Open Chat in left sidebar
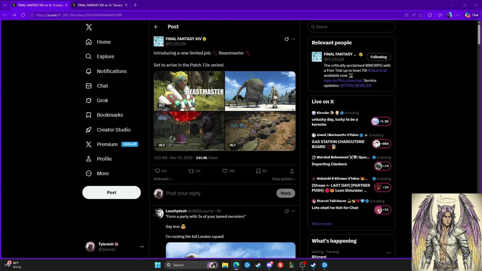Screen dimensions: 482x271 (x=97, y=86)
